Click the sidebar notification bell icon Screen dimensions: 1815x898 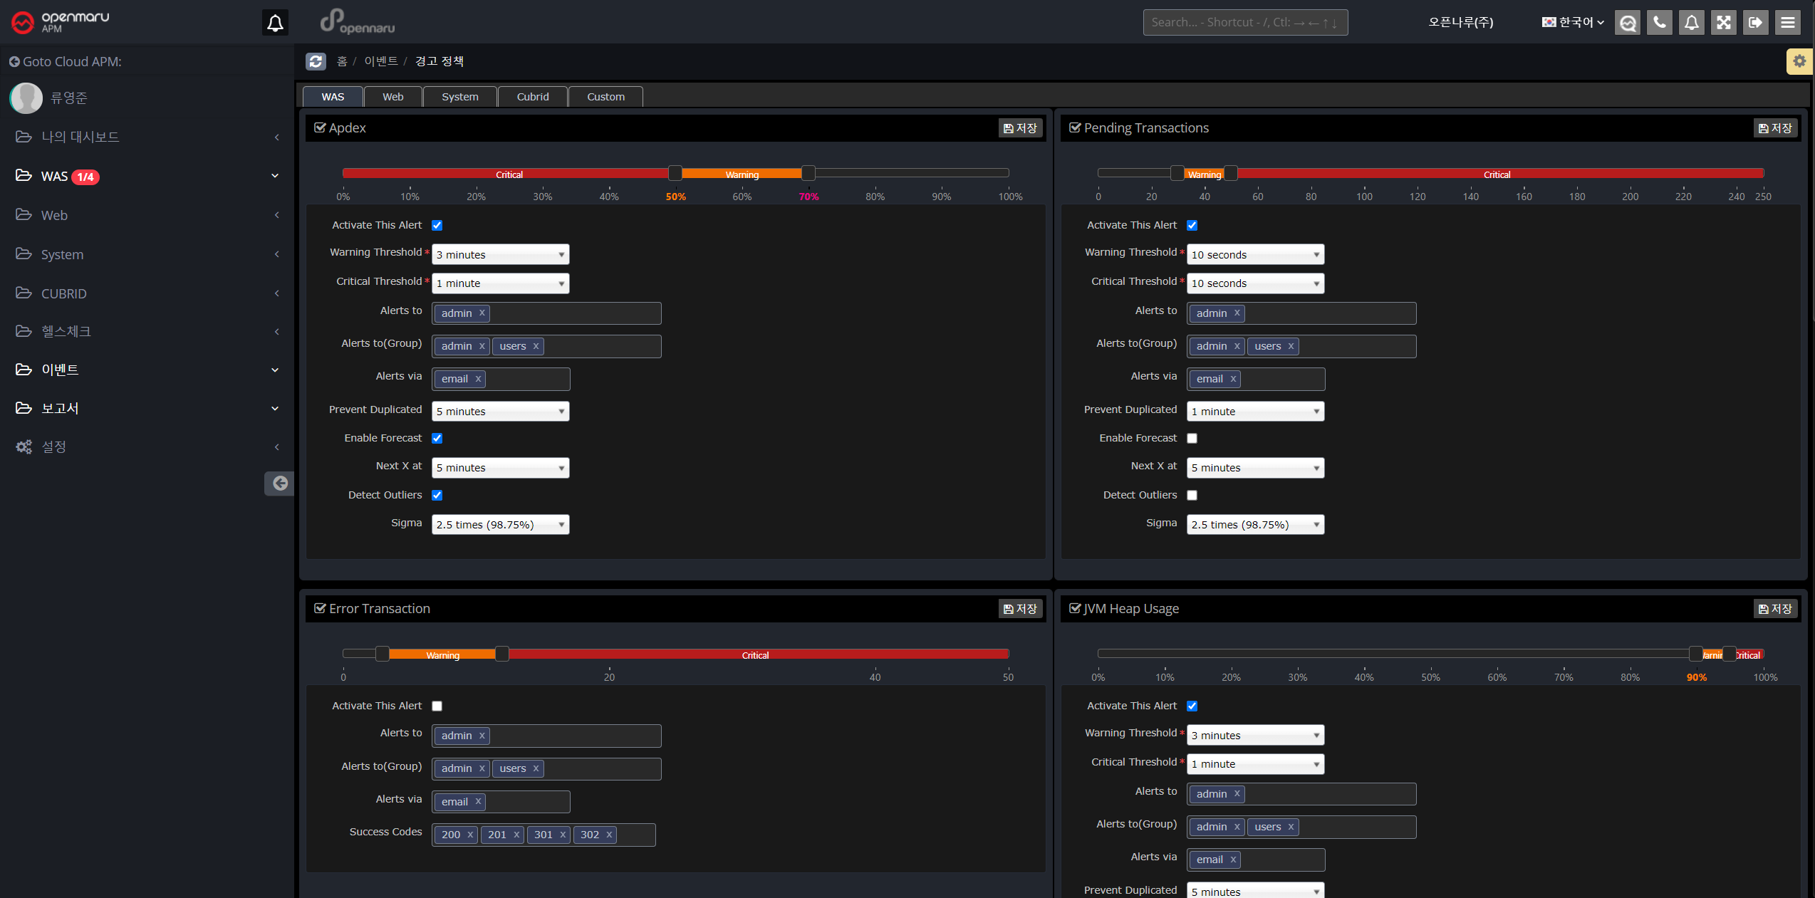click(x=275, y=23)
